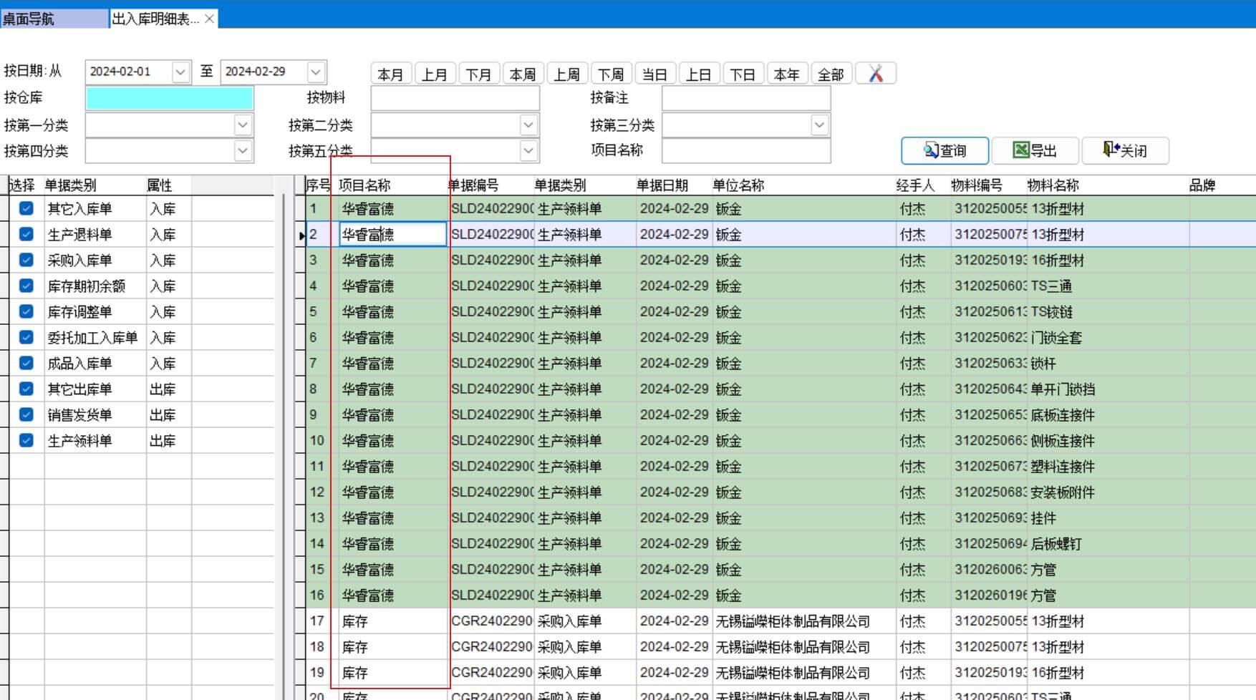Click the clear filter scissors icon
This screenshot has width=1256, height=700.
[875, 74]
